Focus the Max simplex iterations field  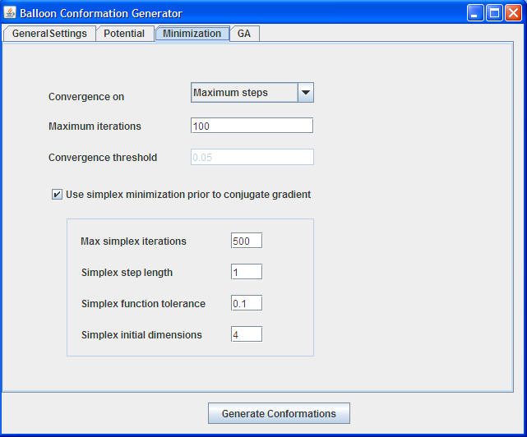click(247, 241)
